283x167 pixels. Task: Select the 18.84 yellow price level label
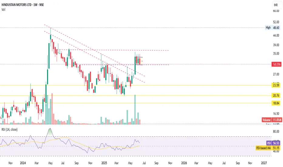276,103
